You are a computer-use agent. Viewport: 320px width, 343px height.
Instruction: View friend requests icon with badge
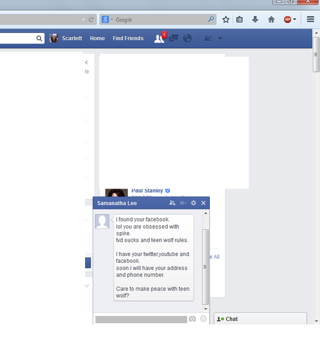click(160, 38)
